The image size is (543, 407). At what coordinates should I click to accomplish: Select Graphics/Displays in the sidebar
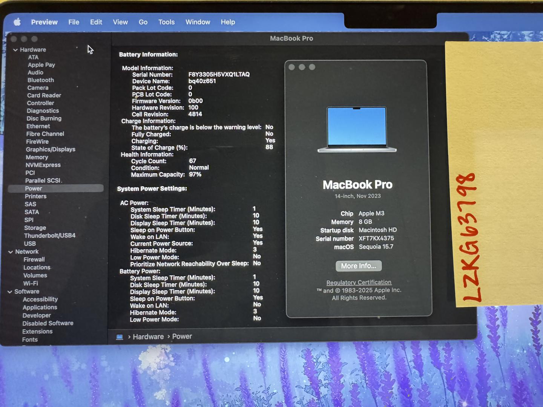pyautogui.click(x=51, y=149)
